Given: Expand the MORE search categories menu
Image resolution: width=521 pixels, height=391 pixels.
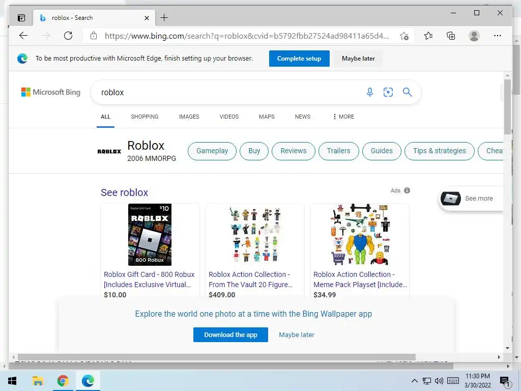Looking at the screenshot, I should (x=343, y=117).
